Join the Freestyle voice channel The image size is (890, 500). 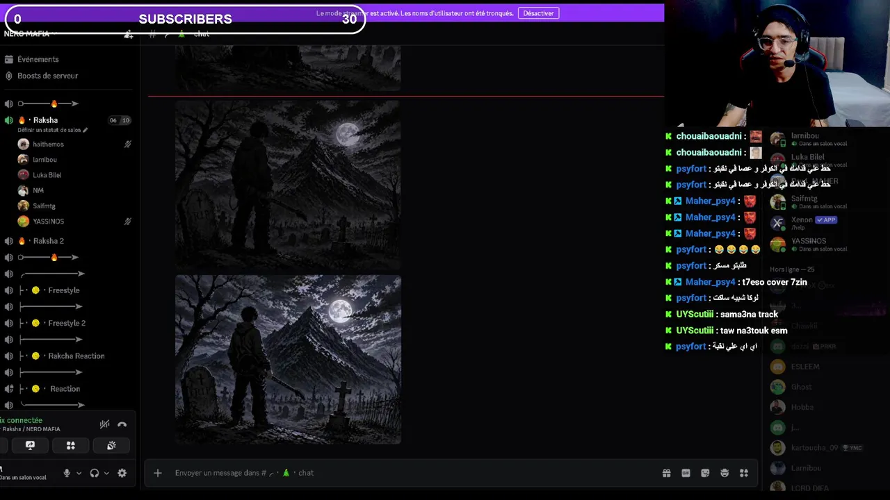(x=63, y=290)
